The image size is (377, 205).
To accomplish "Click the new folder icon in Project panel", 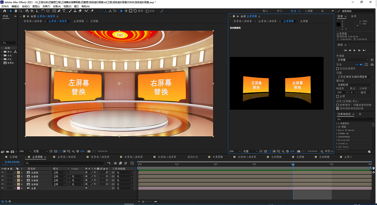I will (x=7, y=151).
